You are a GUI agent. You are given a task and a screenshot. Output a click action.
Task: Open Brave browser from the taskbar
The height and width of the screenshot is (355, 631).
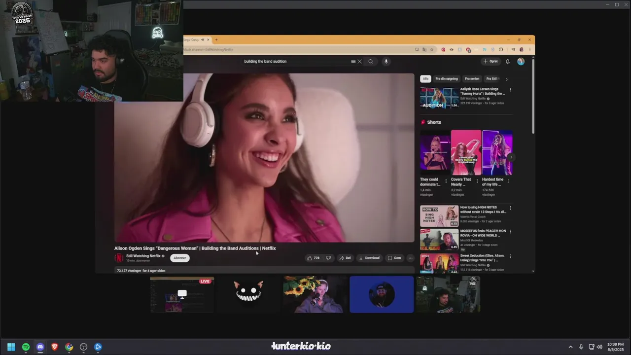(x=55, y=347)
